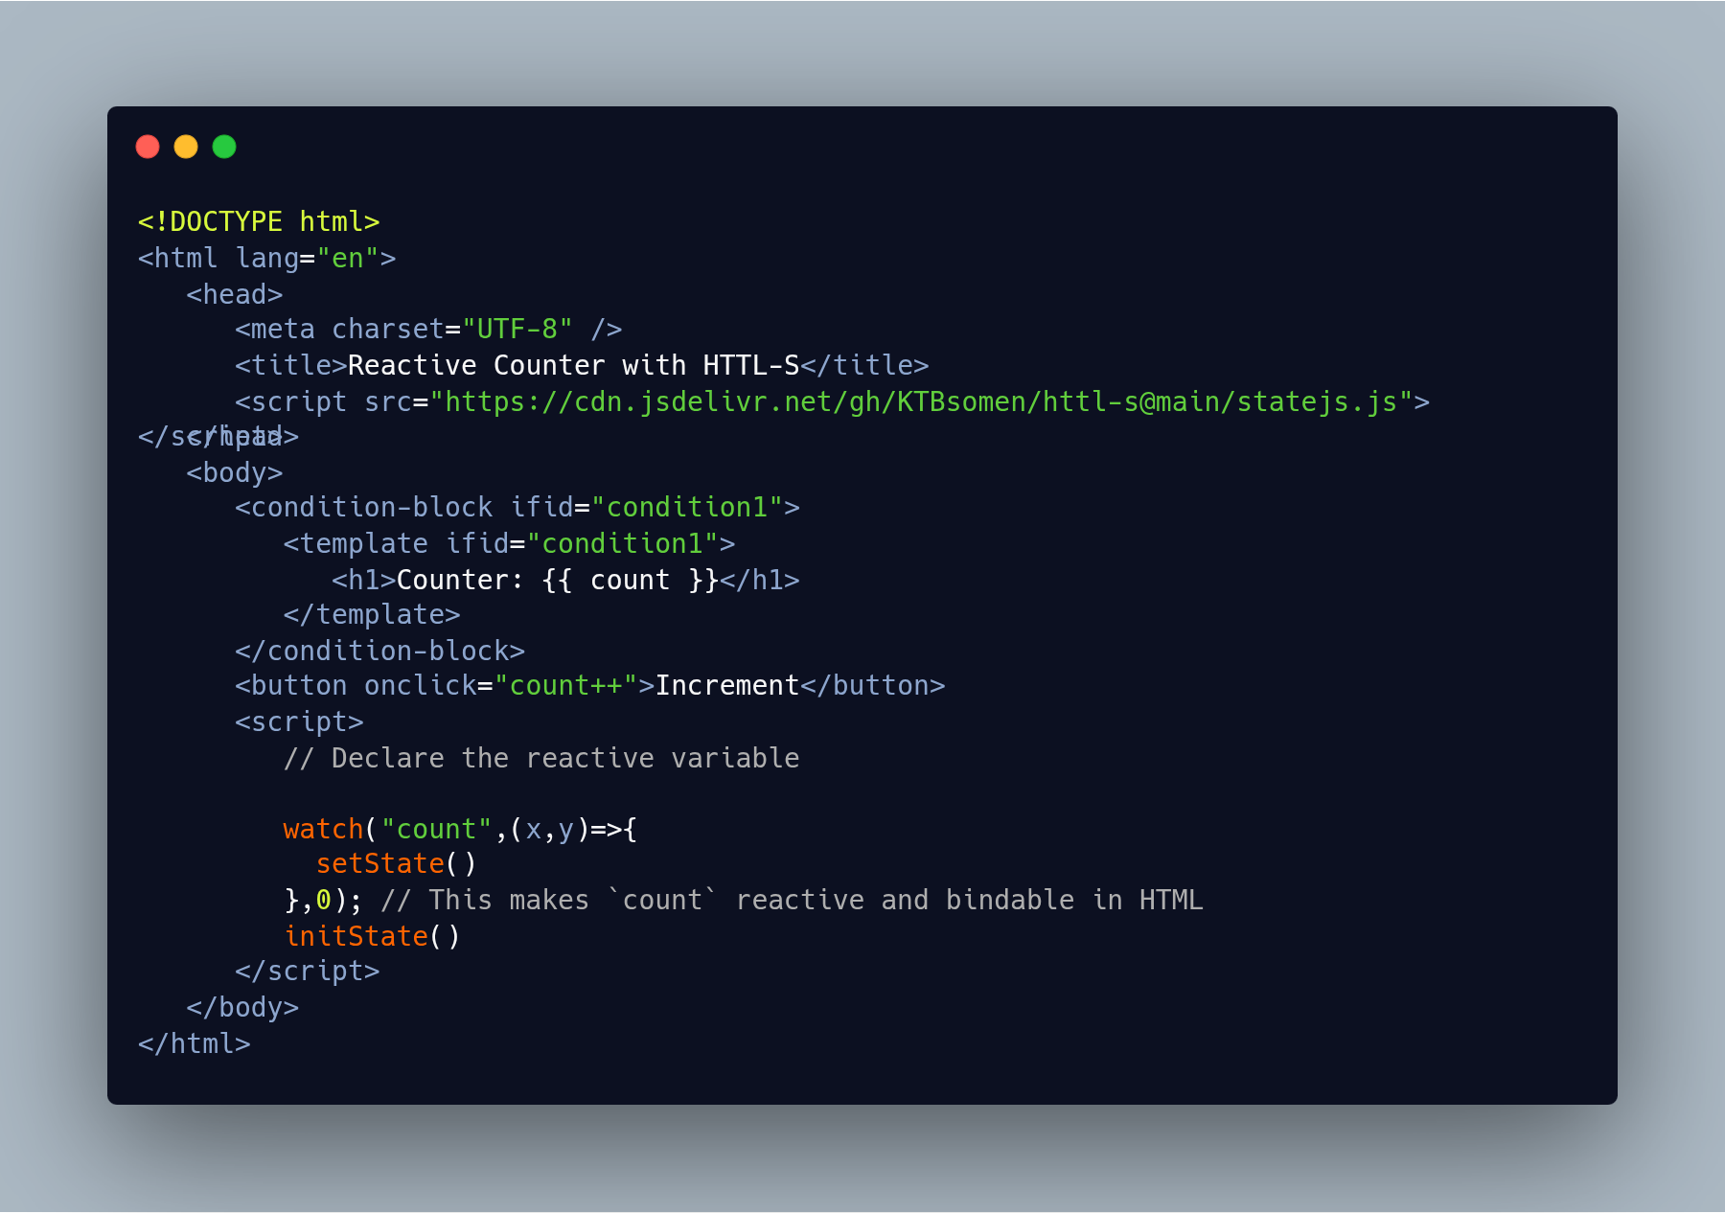The width and height of the screenshot is (1725, 1213).
Task: Click the "UTF-8" charset value
Action: 517,330
